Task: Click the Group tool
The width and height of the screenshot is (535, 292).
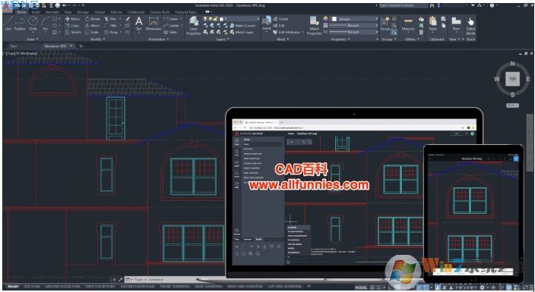Action: pyautogui.click(x=385, y=24)
